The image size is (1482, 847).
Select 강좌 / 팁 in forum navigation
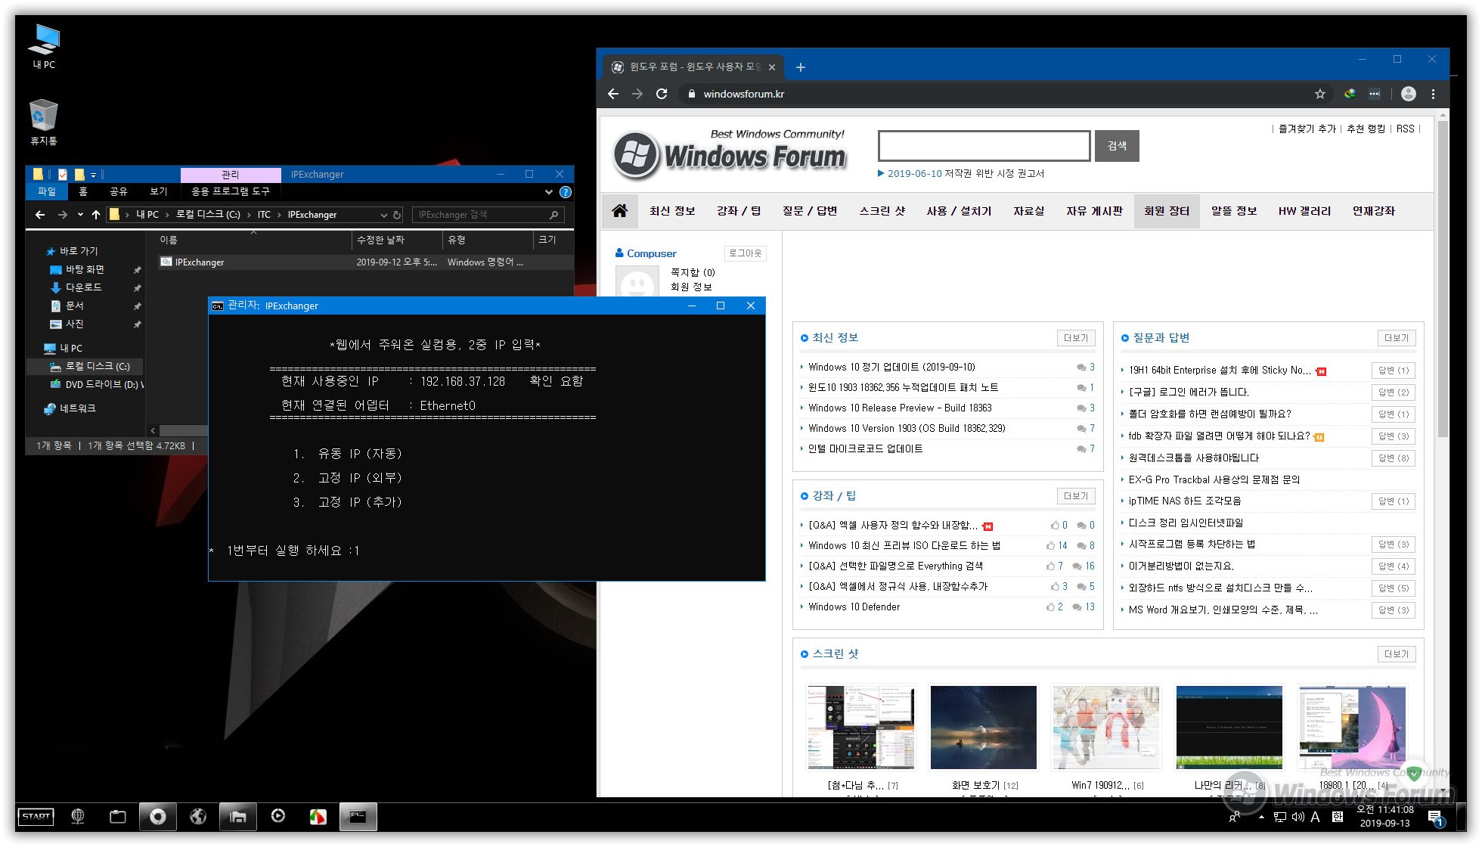pyautogui.click(x=739, y=211)
